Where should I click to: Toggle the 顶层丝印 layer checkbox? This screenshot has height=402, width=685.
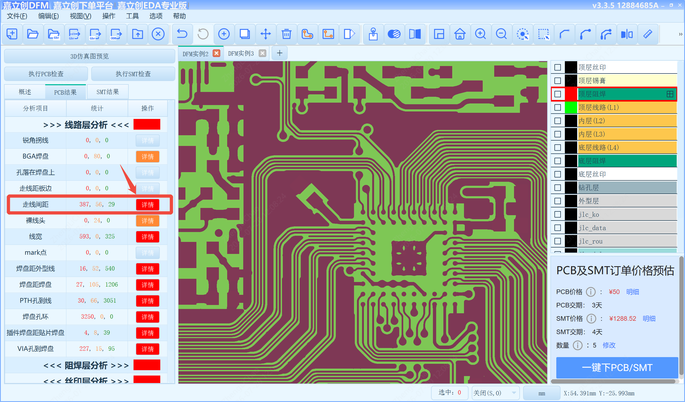pos(558,67)
